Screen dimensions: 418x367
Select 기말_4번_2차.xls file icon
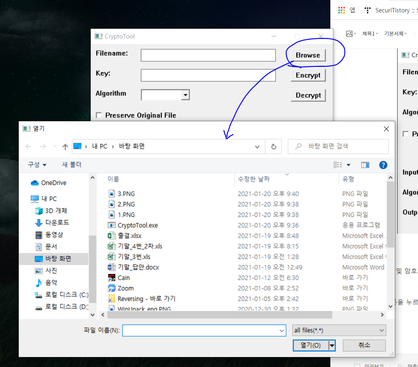(x=112, y=246)
